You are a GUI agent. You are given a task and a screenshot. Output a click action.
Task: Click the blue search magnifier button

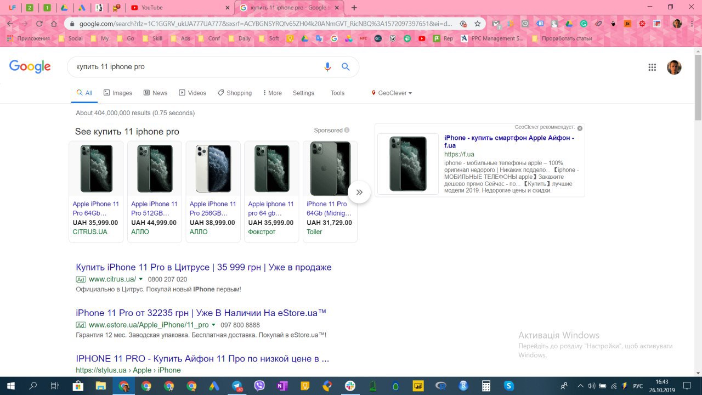click(x=346, y=67)
